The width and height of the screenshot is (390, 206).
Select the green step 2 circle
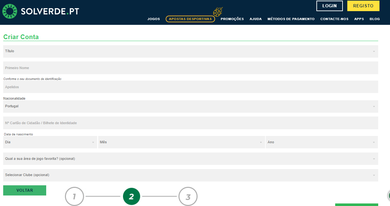tap(131, 196)
